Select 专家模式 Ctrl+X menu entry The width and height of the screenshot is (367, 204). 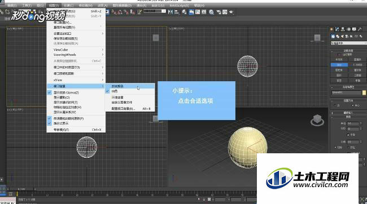[76, 130]
